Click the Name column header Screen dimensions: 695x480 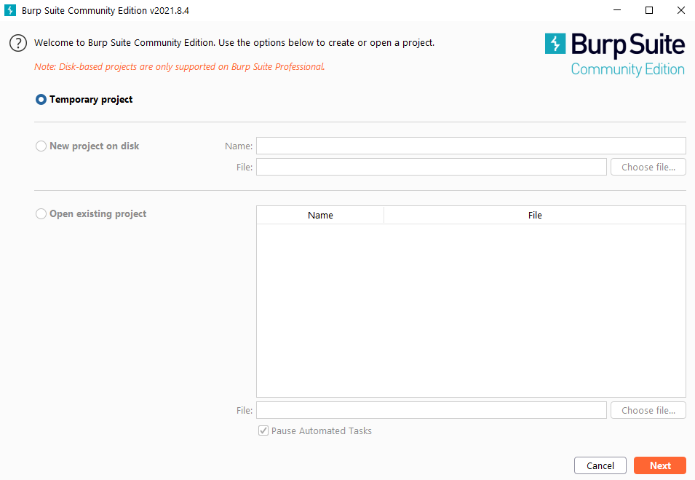click(x=320, y=215)
